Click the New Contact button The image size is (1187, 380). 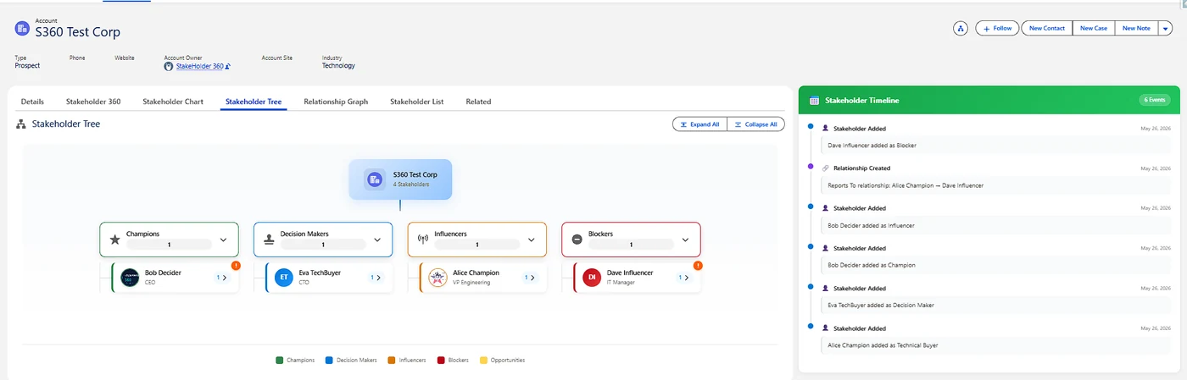(1046, 29)
